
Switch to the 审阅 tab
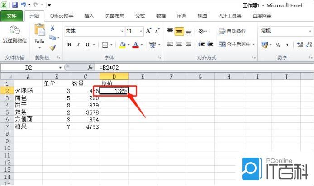click(181, 16)
